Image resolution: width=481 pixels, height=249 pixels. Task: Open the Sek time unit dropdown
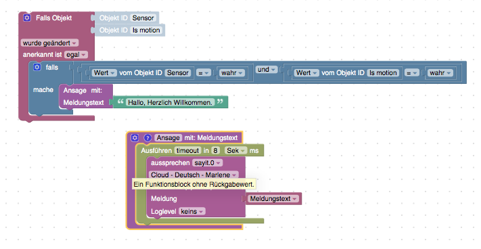tap(236, 151)
